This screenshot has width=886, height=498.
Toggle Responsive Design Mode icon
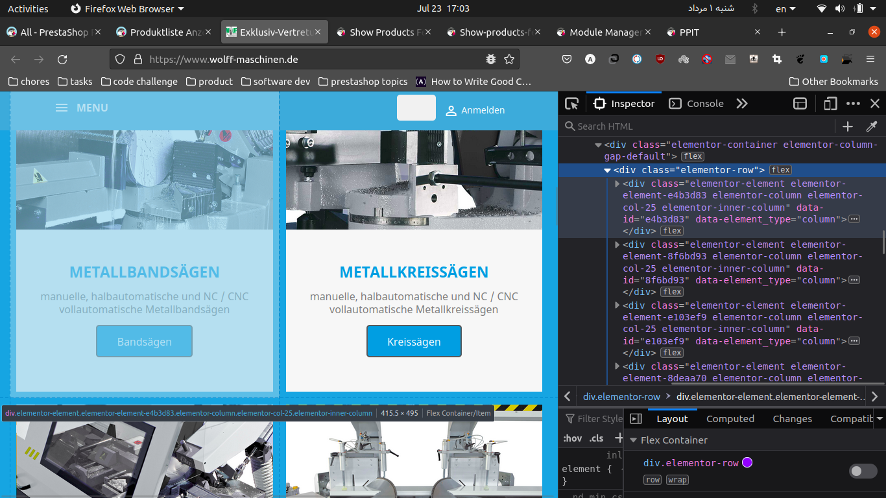[830, 104]
